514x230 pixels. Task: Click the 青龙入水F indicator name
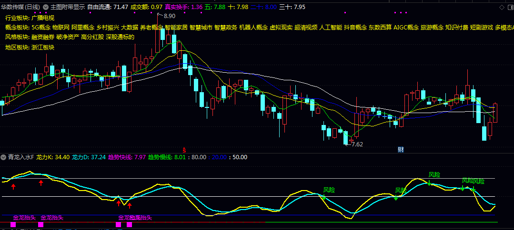point(21,157)
